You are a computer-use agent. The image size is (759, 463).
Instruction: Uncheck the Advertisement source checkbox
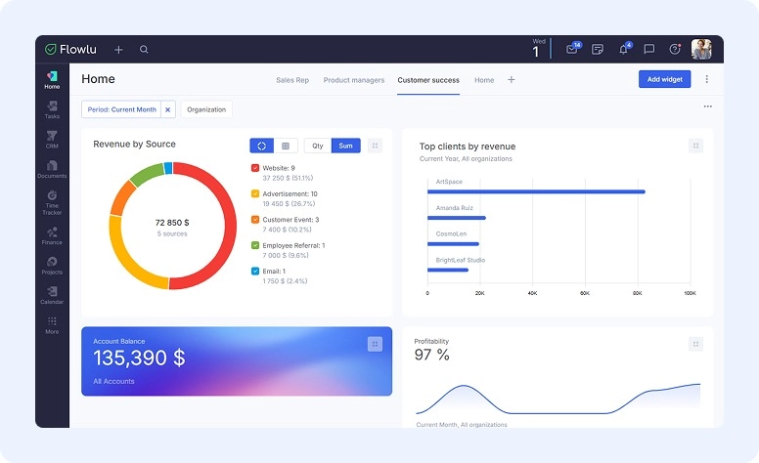(255, 193)
